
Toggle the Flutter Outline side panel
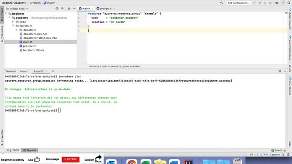point(290,86)
